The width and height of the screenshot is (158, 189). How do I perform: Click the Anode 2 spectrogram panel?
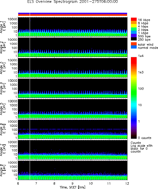coord(73,48)
